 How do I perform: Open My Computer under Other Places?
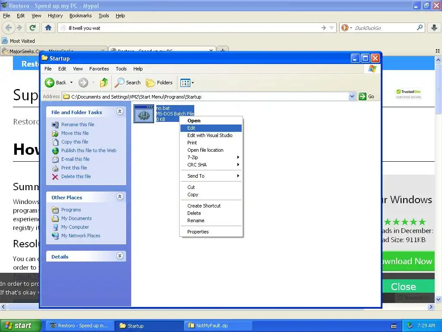point(75,227)
